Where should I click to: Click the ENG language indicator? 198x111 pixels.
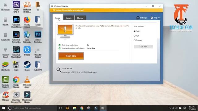[184, 108]
